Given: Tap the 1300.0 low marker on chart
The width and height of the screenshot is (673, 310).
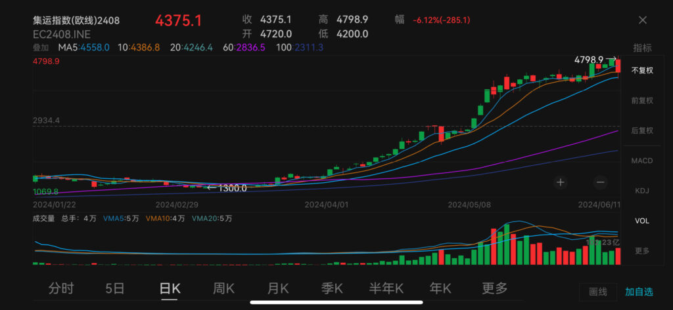Looking at the screenshot, I should click(x=227, y=187).
